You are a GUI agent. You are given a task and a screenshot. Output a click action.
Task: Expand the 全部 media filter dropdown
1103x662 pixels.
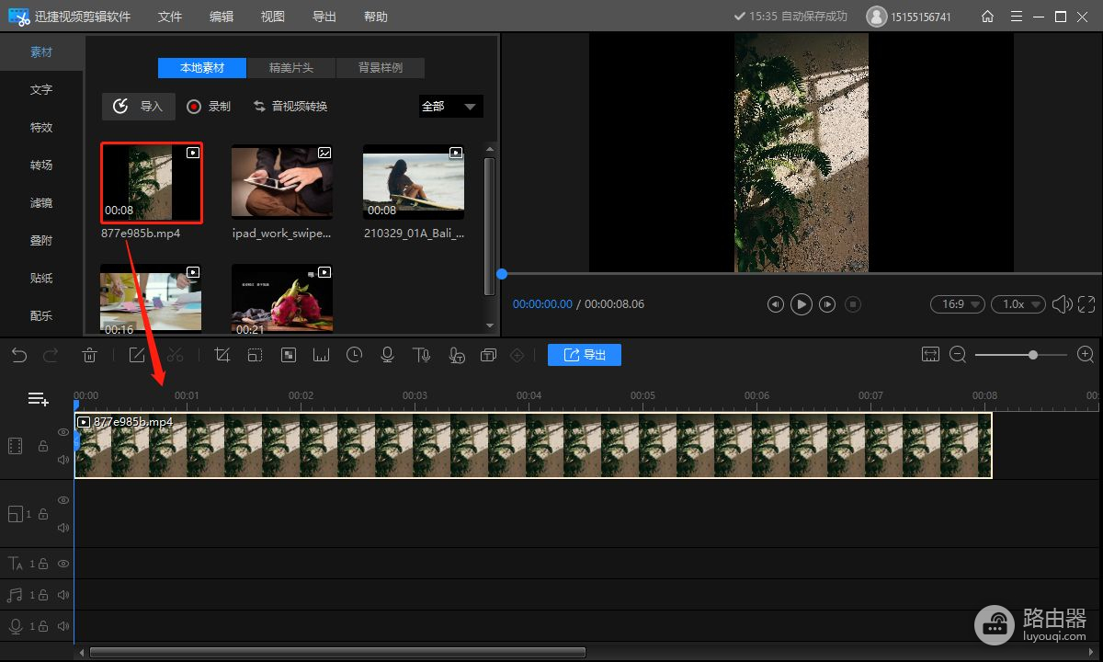point(450,107)
